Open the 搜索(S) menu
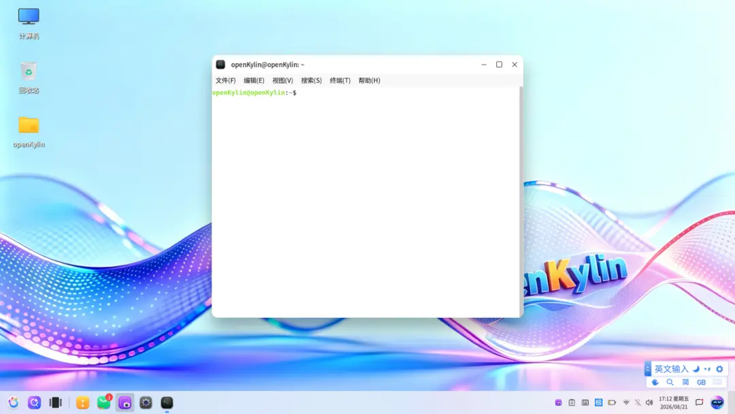This screenshot has height=414, width=735. pyautogui.click(x=311, y=80)
